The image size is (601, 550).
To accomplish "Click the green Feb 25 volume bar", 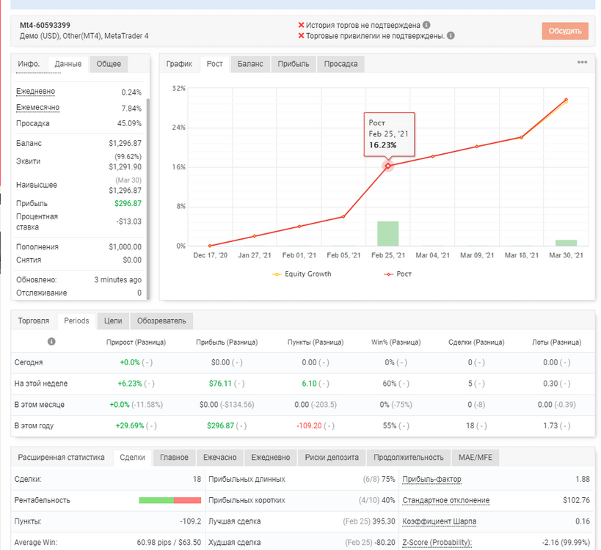I will [x=388, y=234].
